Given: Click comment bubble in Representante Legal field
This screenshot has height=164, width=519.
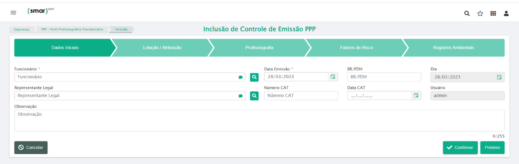Looking at the screenshot, I should click(240, 96).
